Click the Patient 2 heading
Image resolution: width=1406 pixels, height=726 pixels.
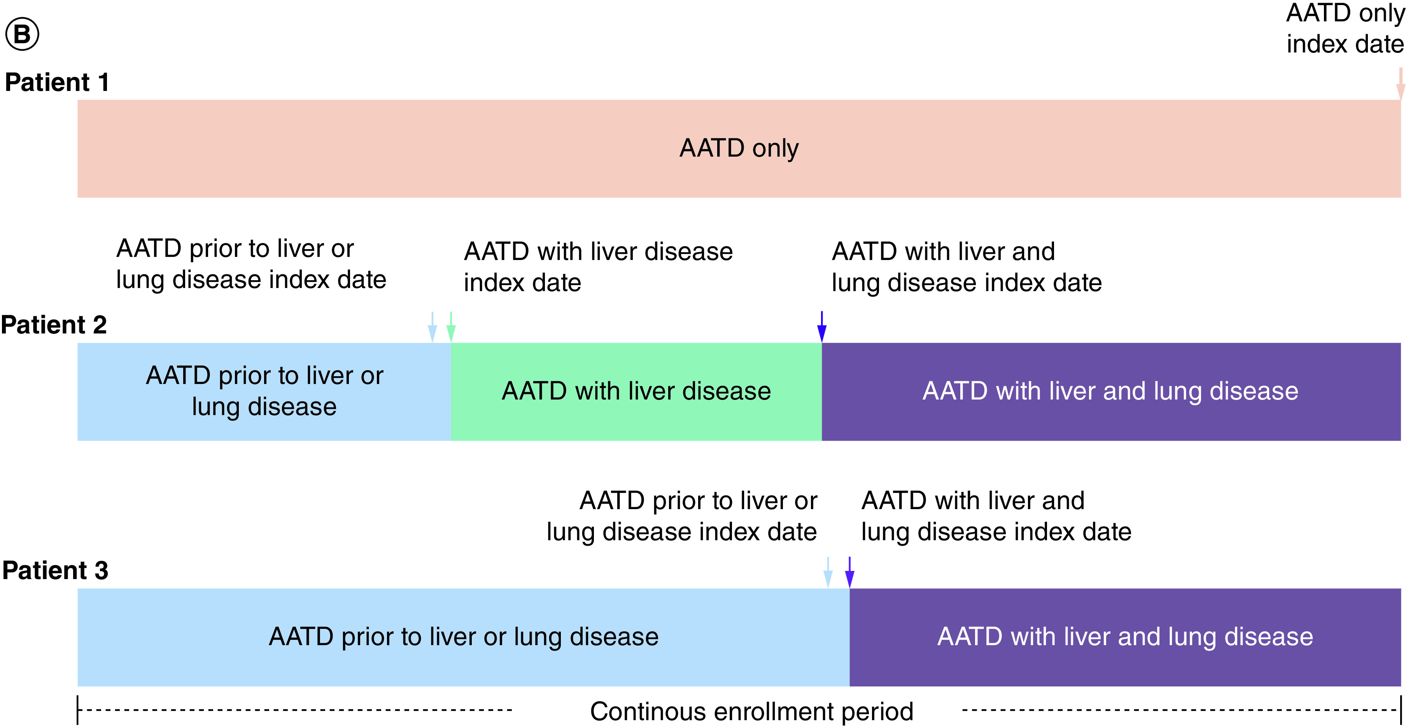(54, 325)
